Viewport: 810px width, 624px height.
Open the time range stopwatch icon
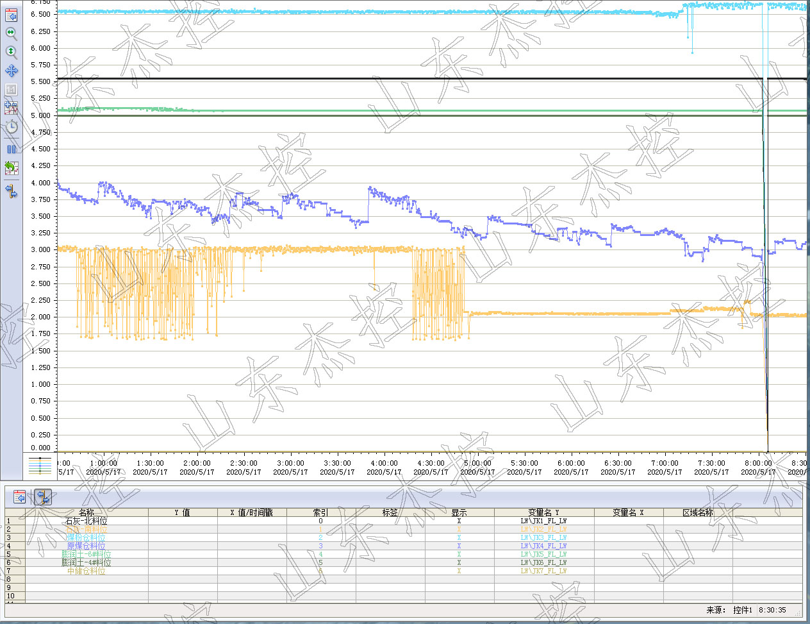point(12,126)
